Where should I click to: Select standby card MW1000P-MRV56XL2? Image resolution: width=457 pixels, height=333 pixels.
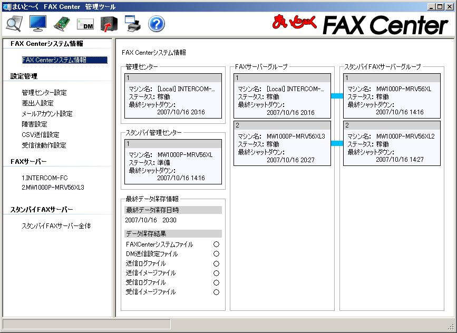coord(392,143)
